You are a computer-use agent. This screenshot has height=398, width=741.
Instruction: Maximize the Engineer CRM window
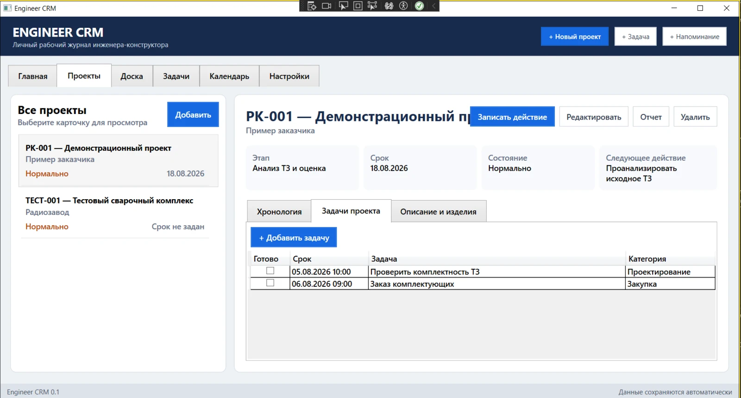pyautogui.click(x=700, y=8)
